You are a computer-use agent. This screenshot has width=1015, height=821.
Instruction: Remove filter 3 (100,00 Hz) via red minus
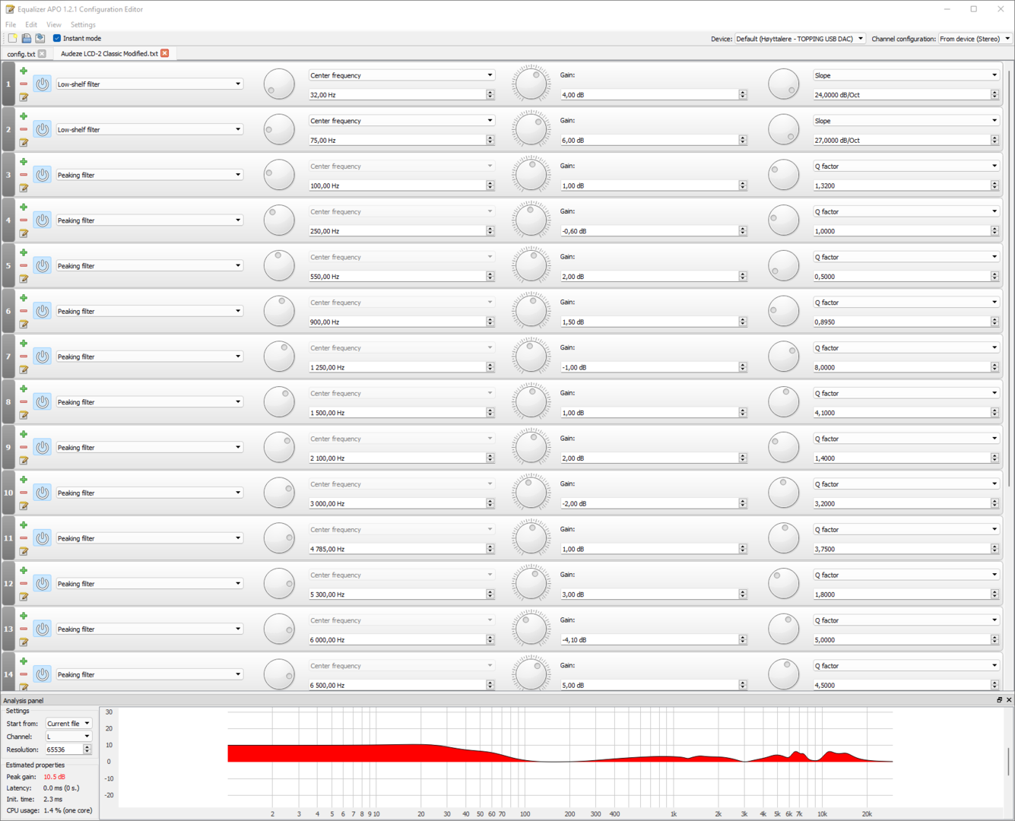tap(24, 175)
